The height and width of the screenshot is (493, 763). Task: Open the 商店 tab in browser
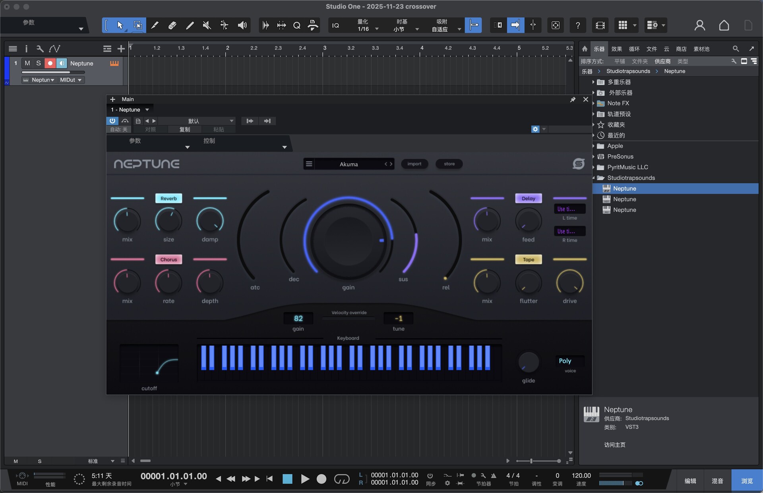pyautogui.click(x=681, y=49)
